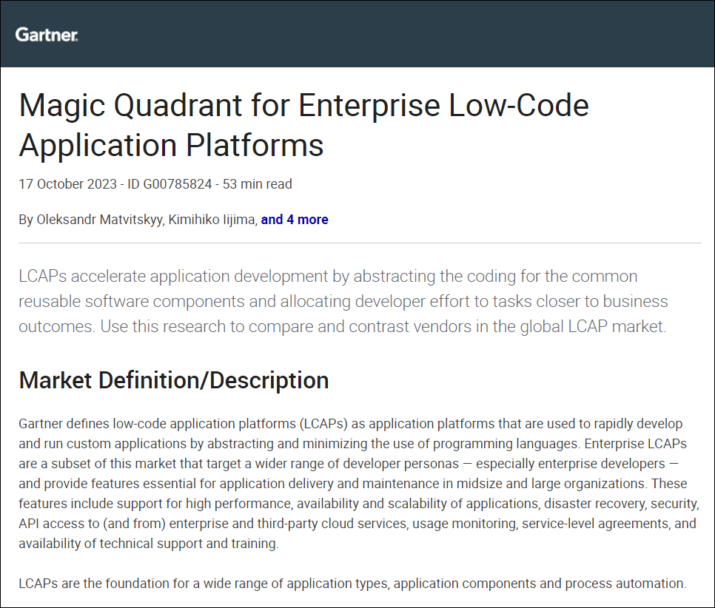Screen dimensions: 715x608
Task: Click line starting "API access to (and from)"
Action: click(357, 524)
